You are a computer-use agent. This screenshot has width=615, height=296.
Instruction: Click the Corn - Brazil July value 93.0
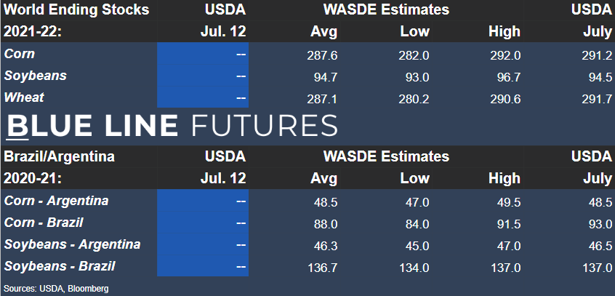pos(600,225)
